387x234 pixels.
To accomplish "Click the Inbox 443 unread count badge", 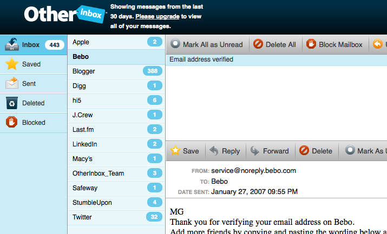I will pyautogui.click(x=55, y=45).
